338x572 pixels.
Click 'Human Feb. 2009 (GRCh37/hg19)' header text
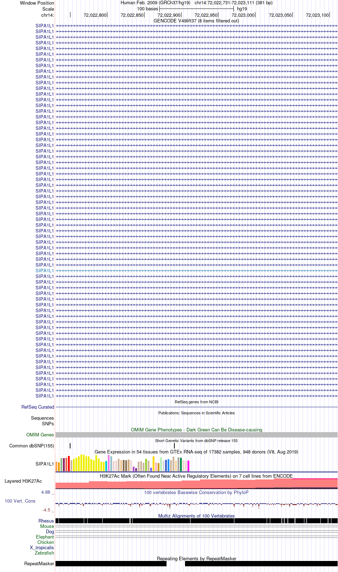pyautogui.click(x=155, y=3)
